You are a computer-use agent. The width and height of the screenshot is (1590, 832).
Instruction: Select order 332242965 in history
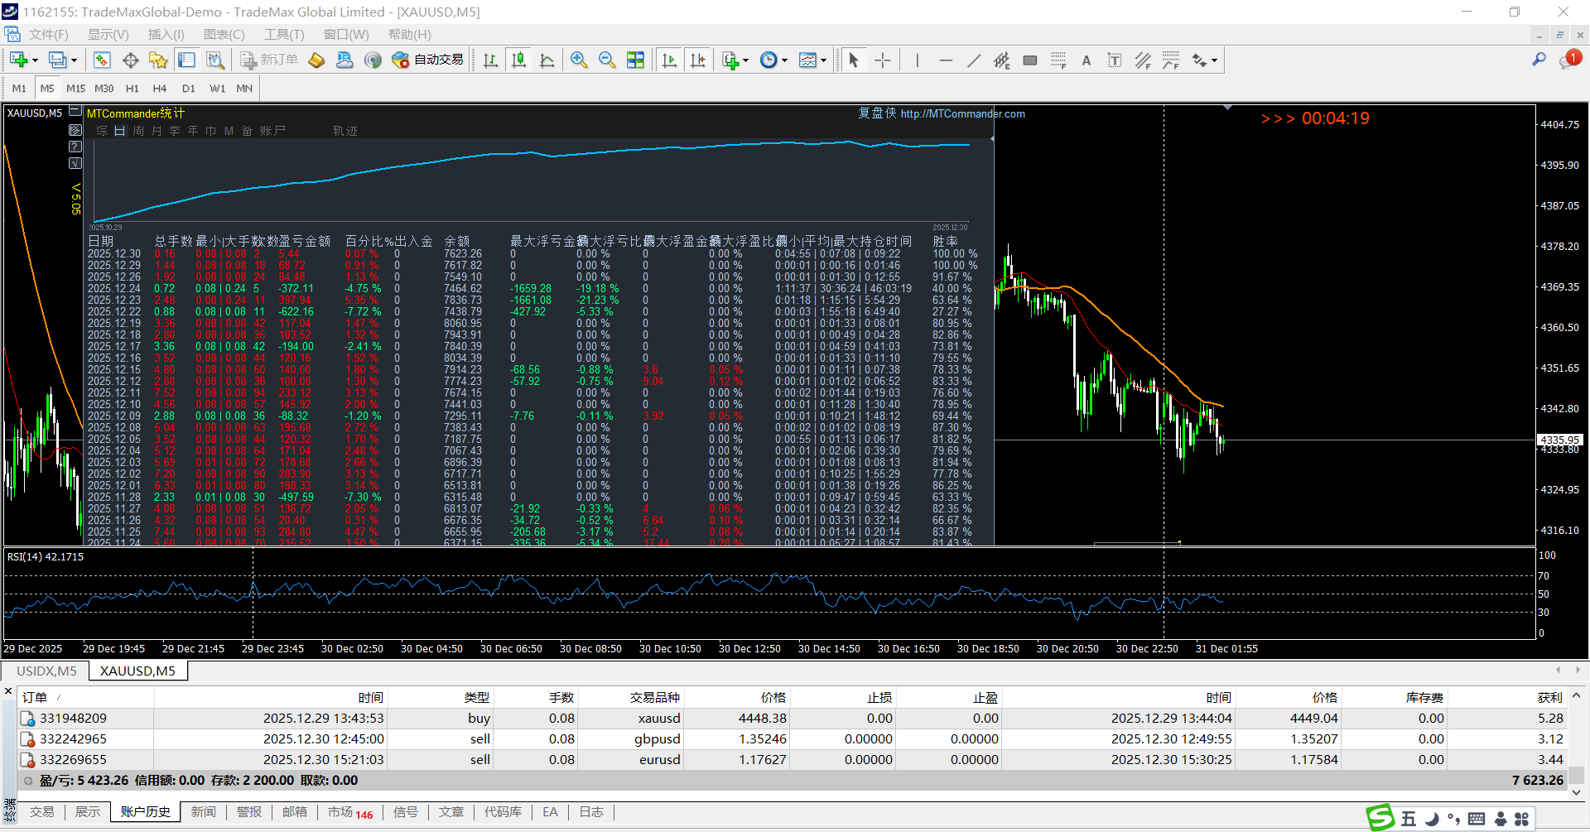pyautogui.click(x=73, y=739)
